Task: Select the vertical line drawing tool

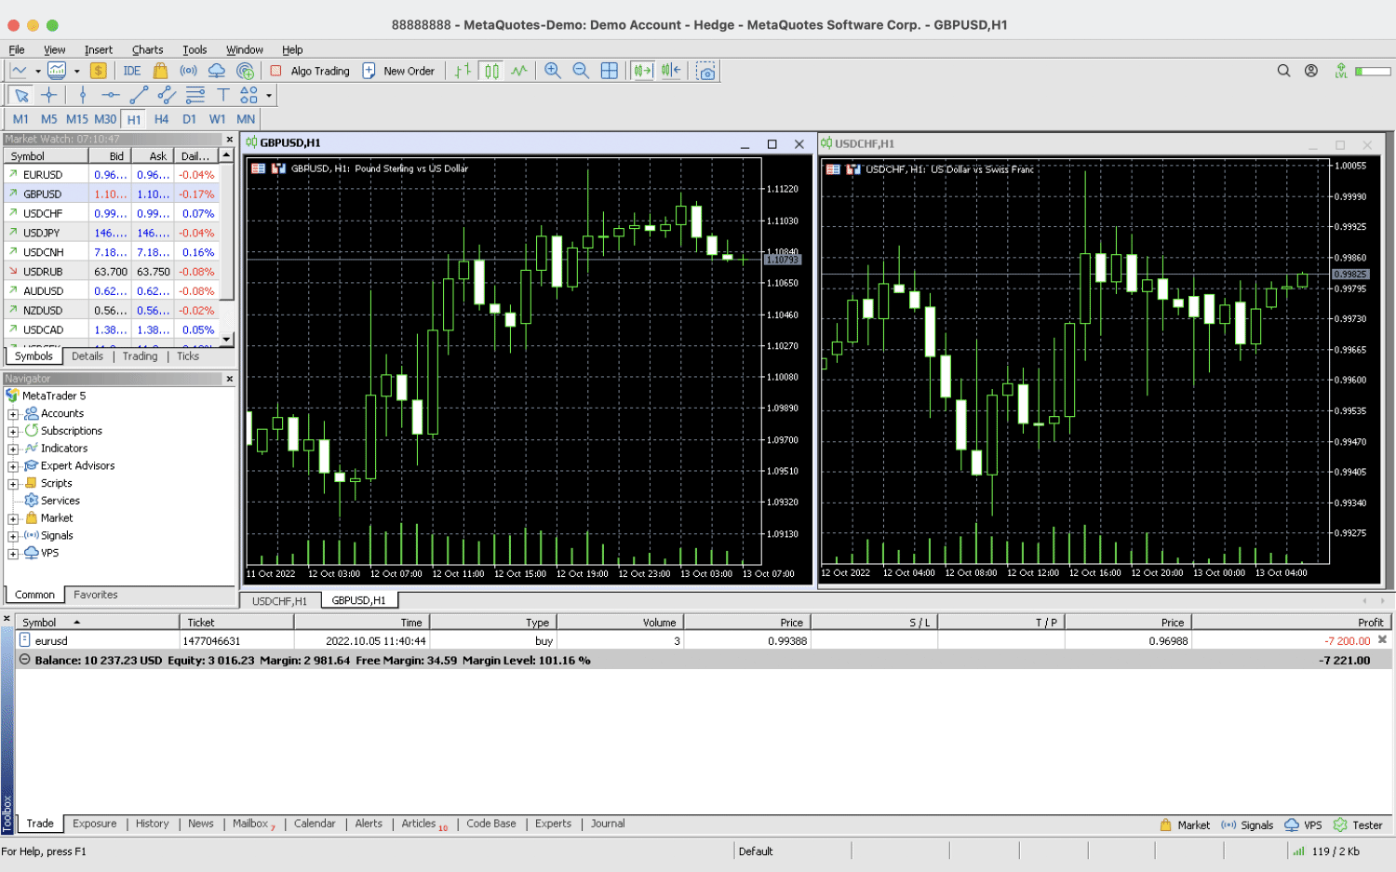Action: click(83, 95)
